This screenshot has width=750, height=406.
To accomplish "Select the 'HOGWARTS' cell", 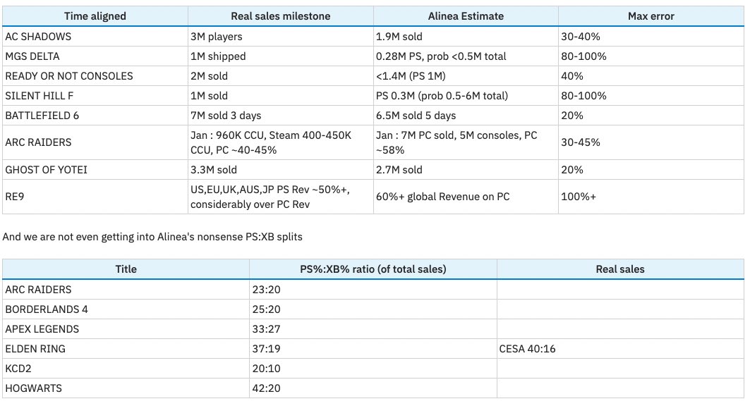I will pos(126,388).
